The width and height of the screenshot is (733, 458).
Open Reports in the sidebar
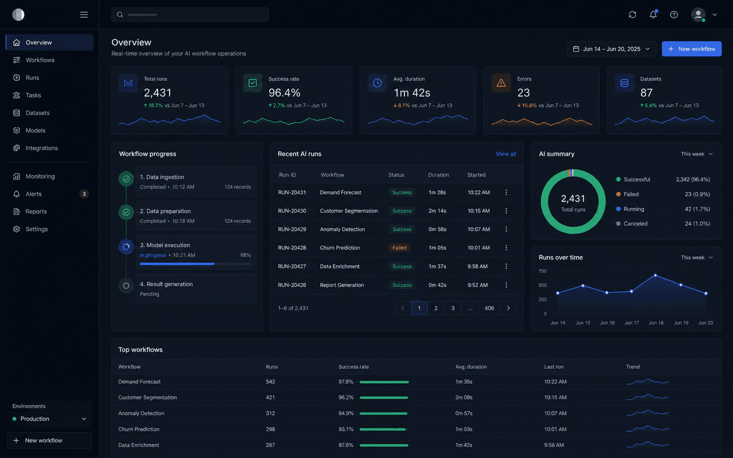49,211
